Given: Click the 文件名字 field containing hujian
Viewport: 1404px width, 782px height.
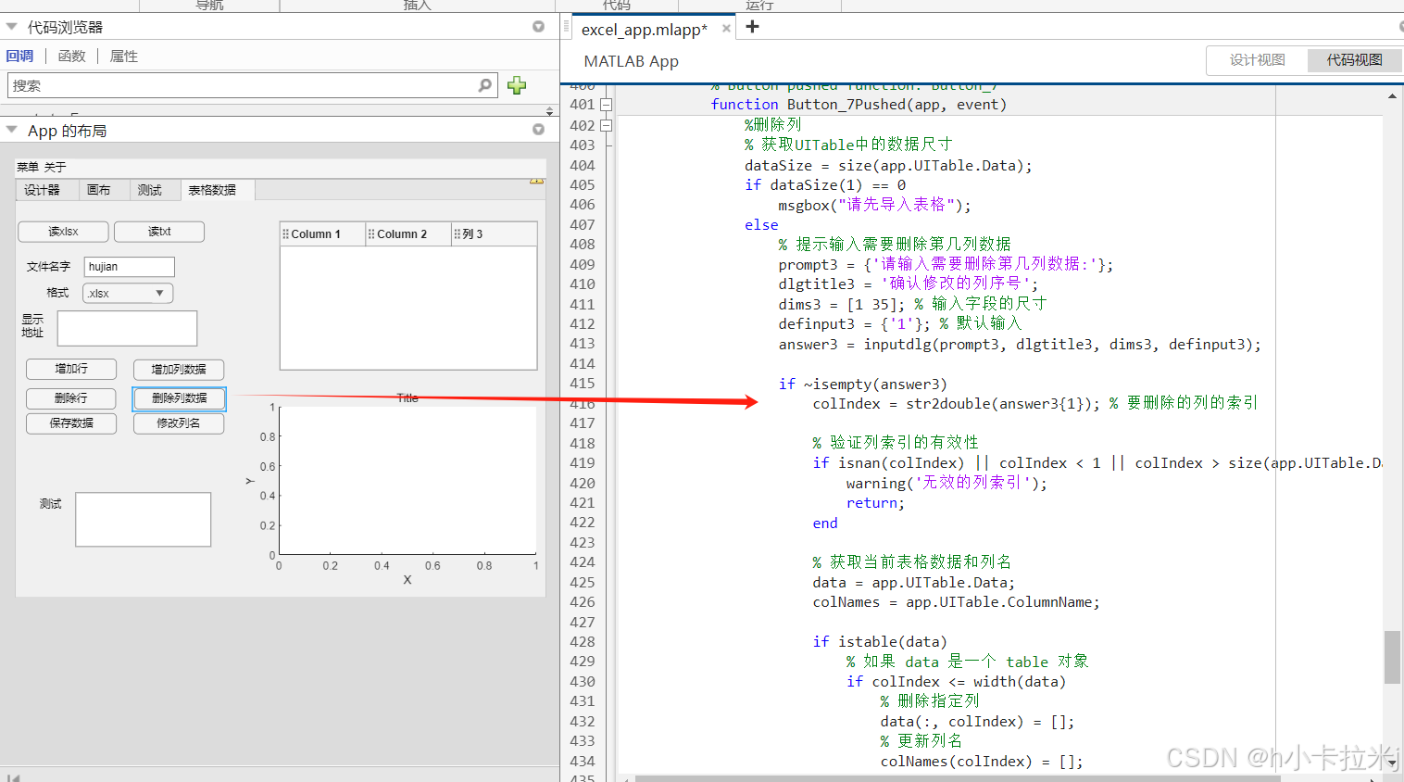Looking at the screenshot, I should [130, 267].
